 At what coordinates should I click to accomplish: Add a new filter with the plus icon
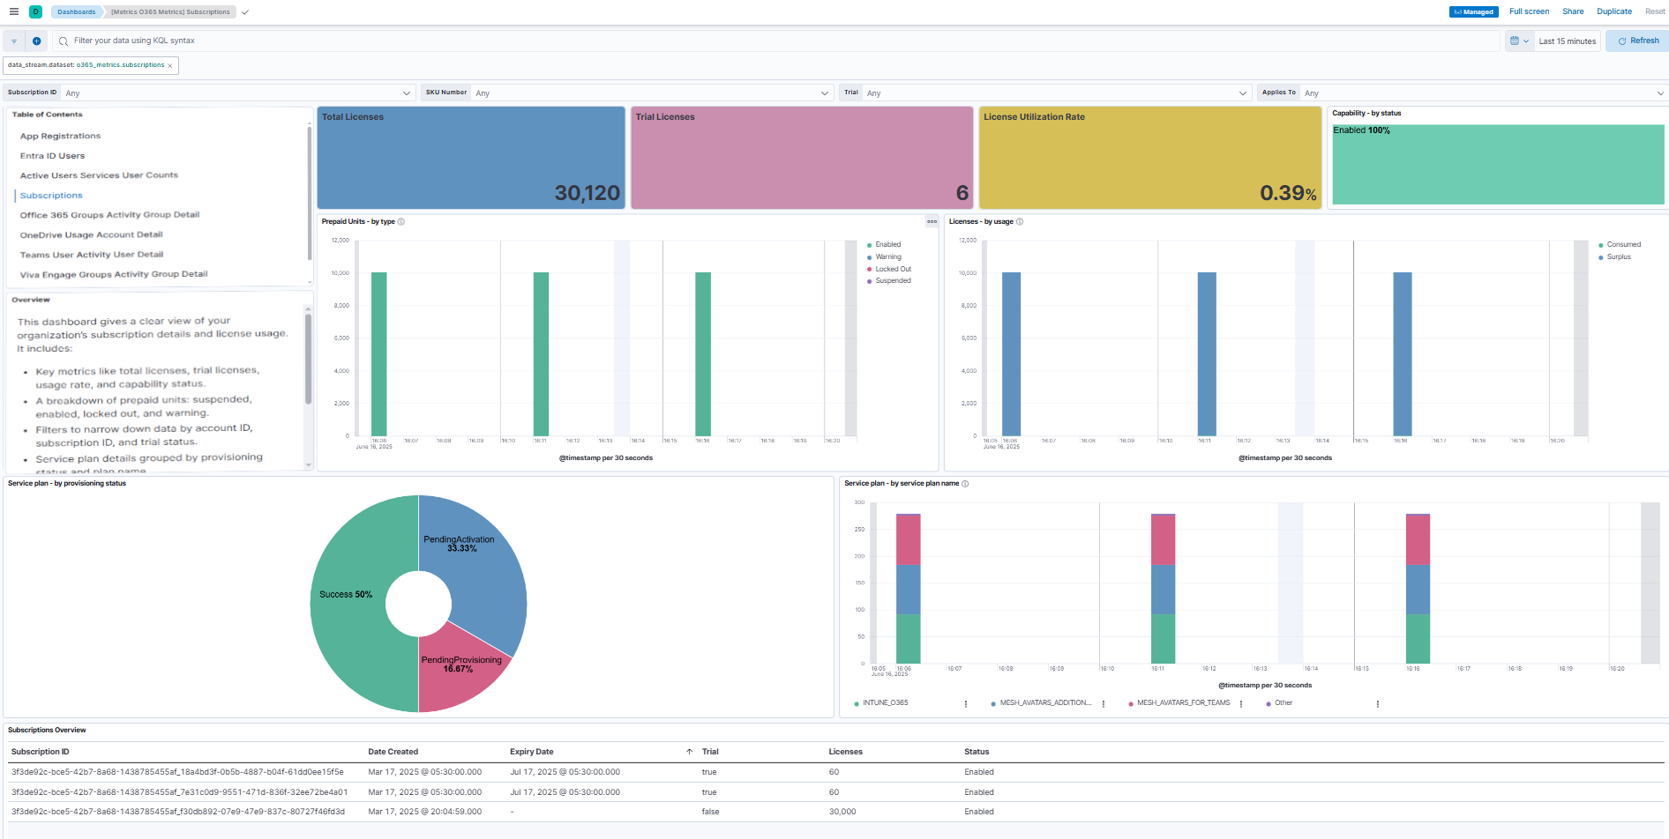pos(35,41)
